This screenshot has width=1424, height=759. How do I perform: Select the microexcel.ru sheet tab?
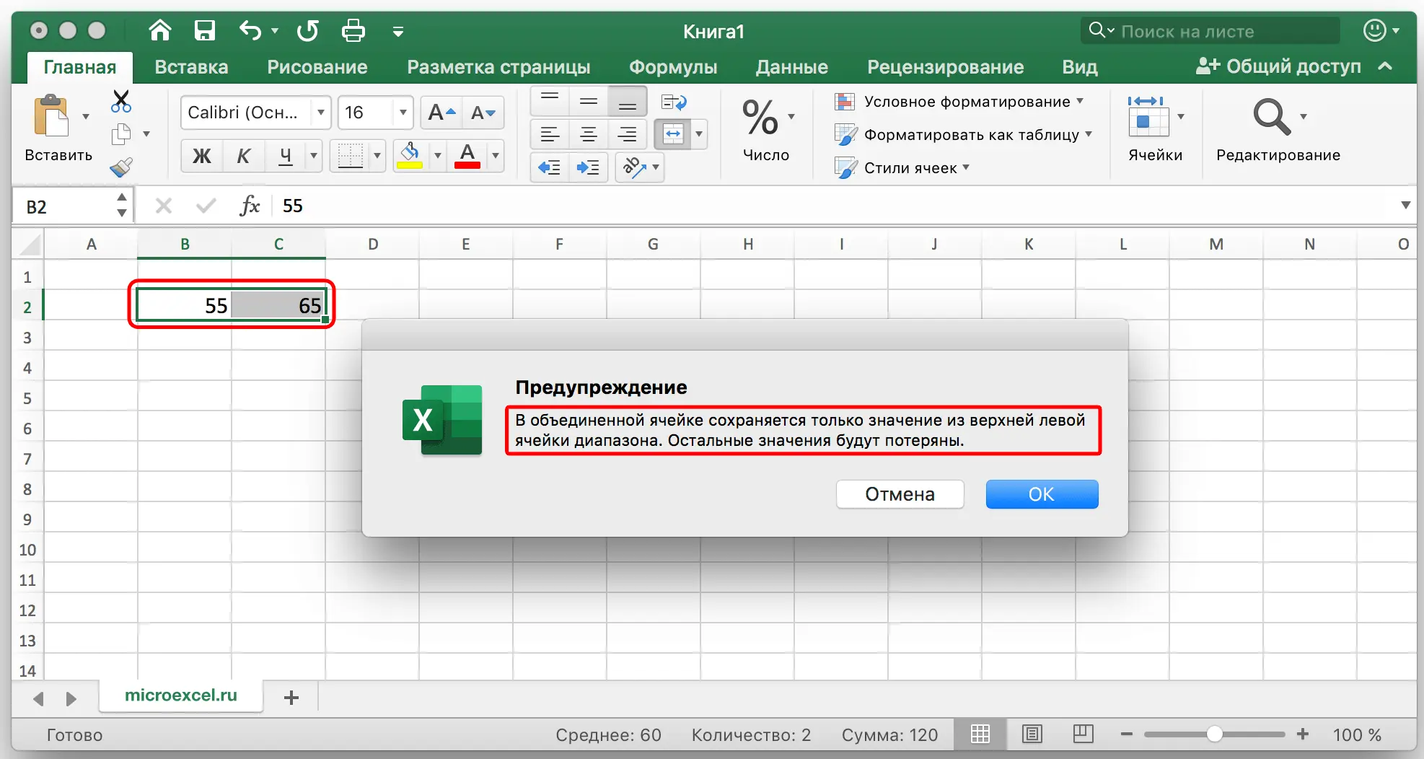point(181,696)
